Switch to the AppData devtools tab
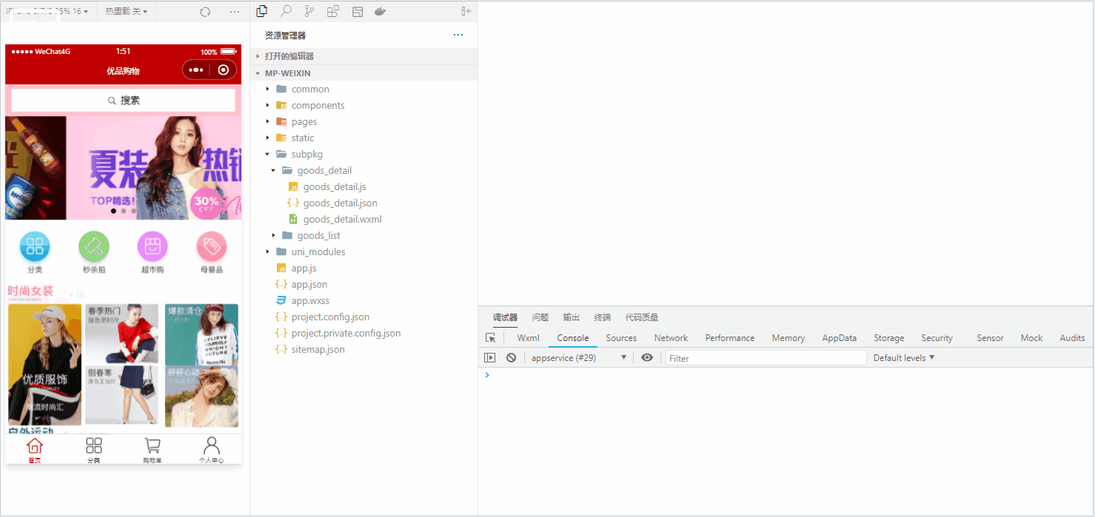This screenshot has height=517, width=1095. 840,338
